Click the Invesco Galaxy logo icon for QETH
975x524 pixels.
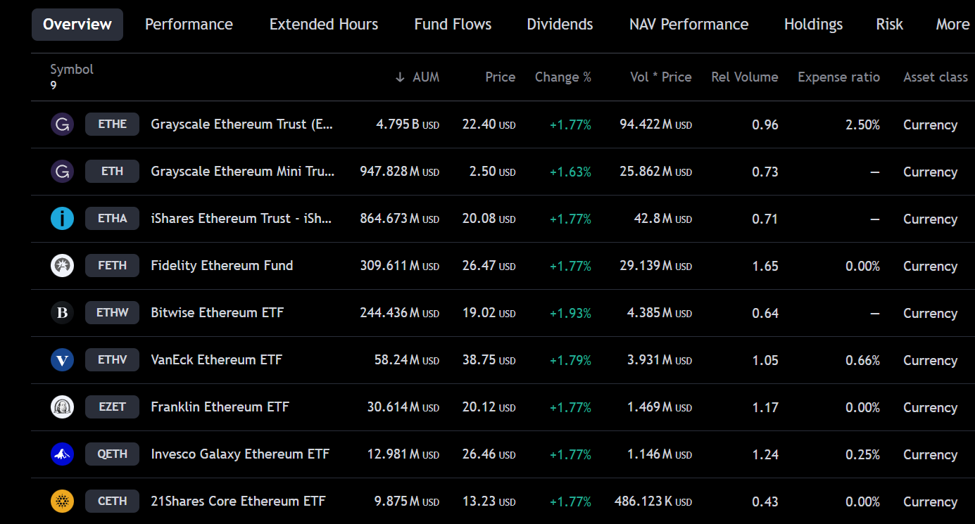pyautogui.click(x=62, y=454)
